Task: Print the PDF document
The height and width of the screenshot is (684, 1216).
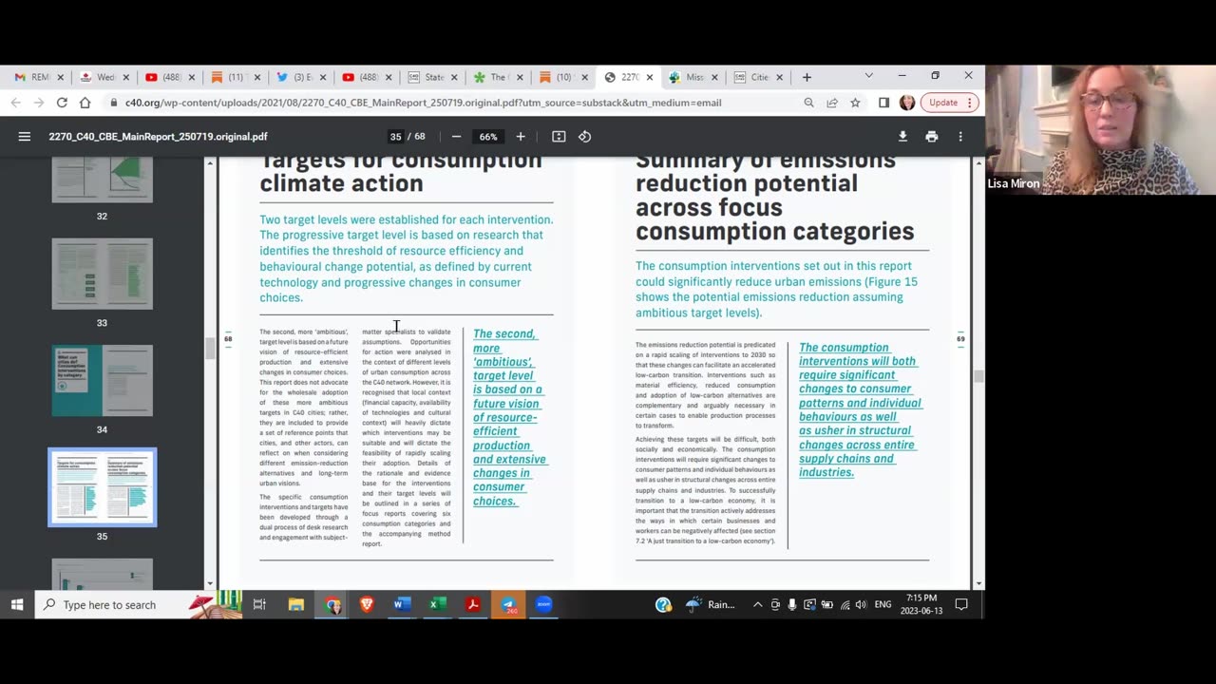Action: [x=932, y=137]
